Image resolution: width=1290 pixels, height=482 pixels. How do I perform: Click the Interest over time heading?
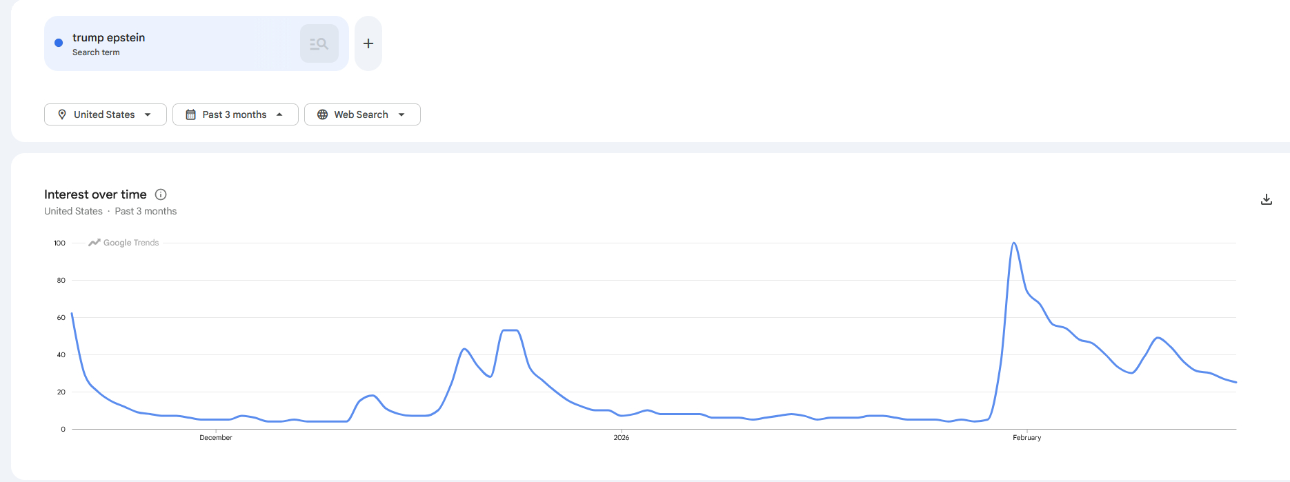point(95,194)
